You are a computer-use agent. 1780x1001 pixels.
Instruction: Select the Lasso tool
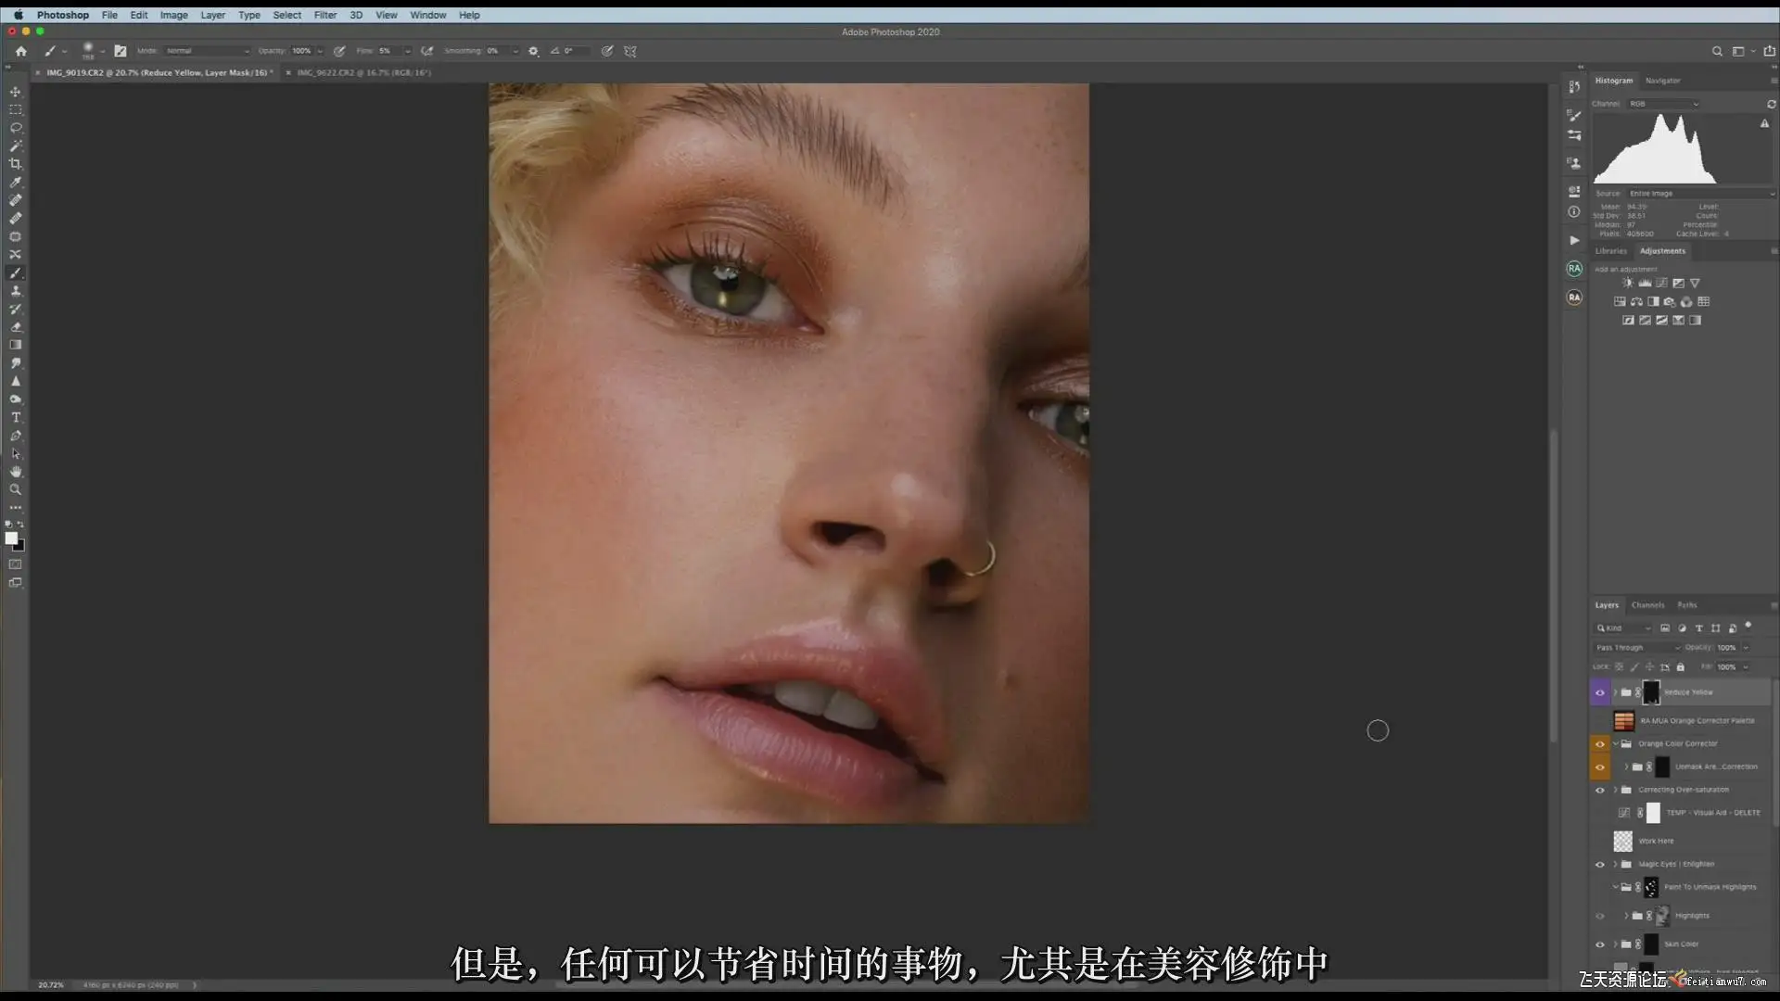click(15, 128)
